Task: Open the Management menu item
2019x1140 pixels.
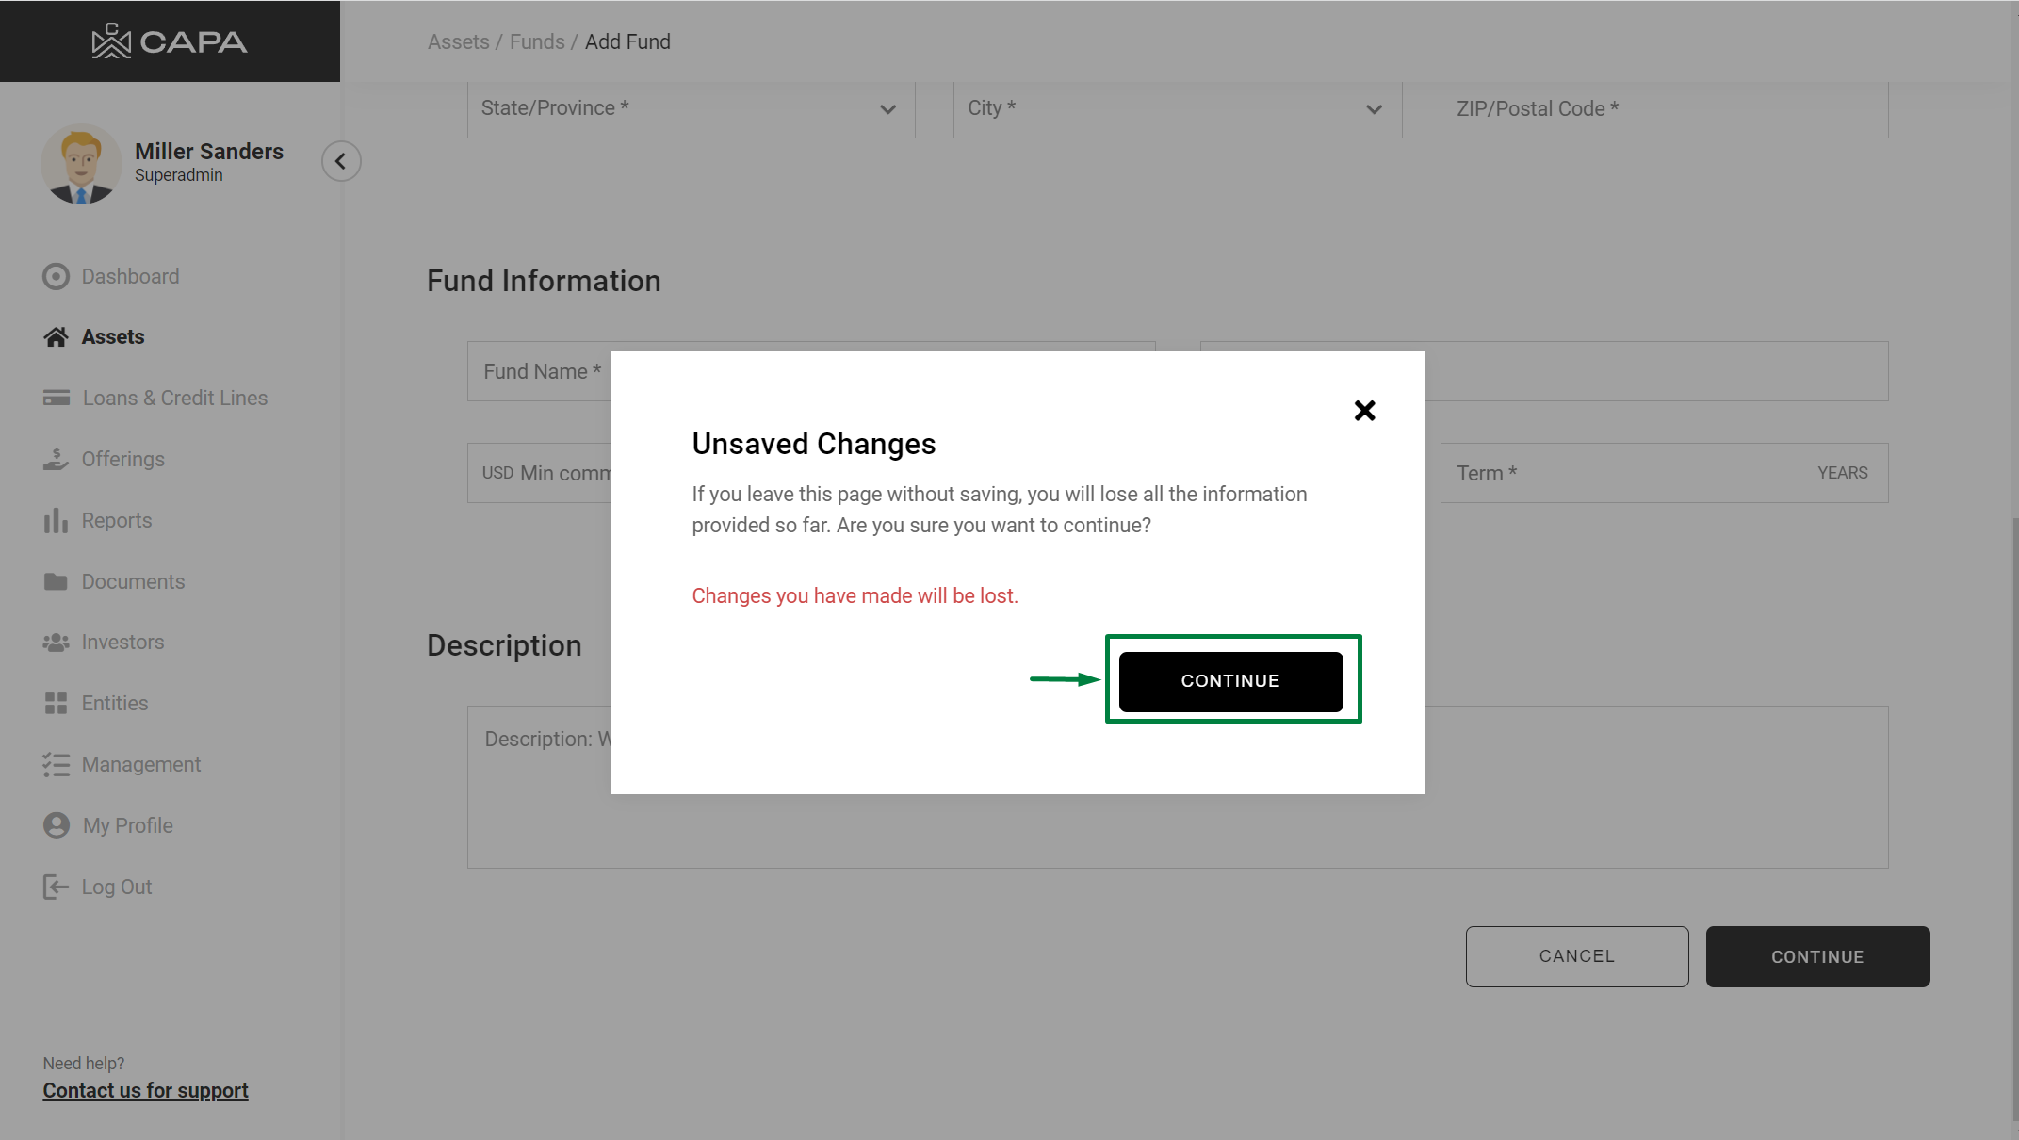Action: 140,764
